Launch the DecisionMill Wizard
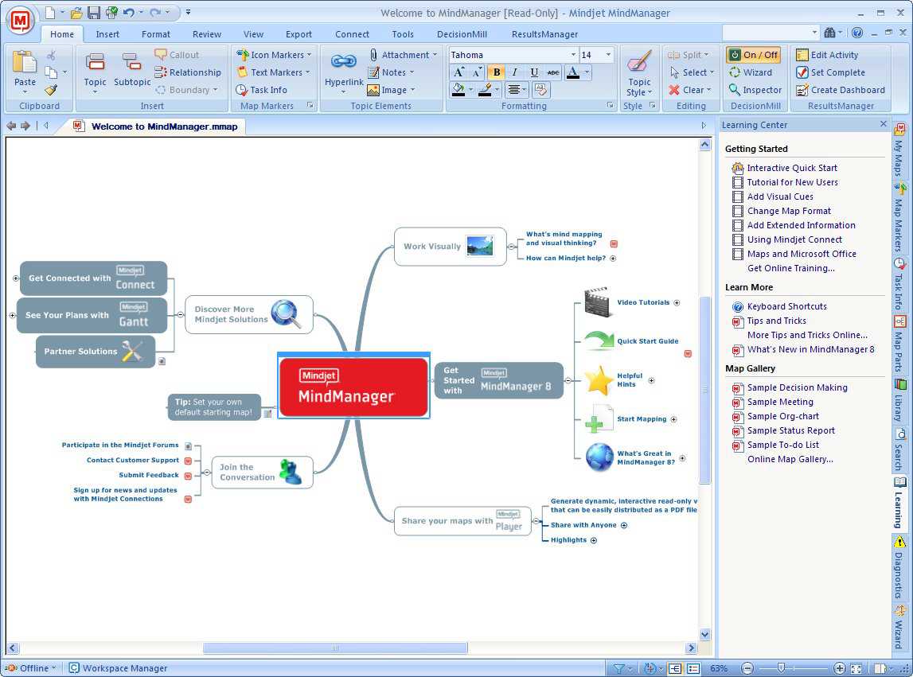913x677 pixels. (x=755, y=72)
